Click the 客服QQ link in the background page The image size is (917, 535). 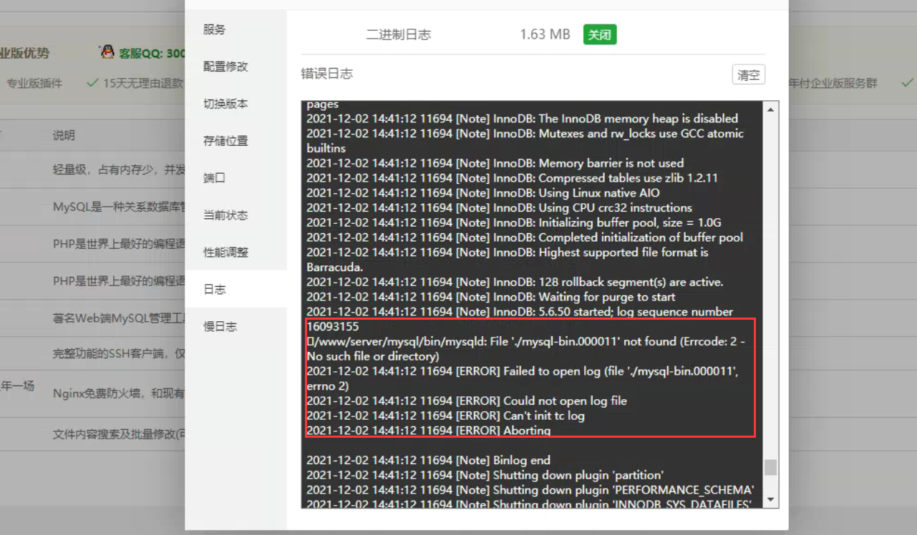pos(152,53)
